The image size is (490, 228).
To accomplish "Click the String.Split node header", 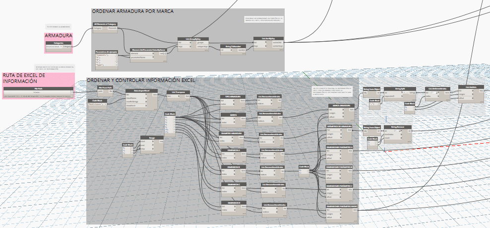I will click(x=400, y=88).
